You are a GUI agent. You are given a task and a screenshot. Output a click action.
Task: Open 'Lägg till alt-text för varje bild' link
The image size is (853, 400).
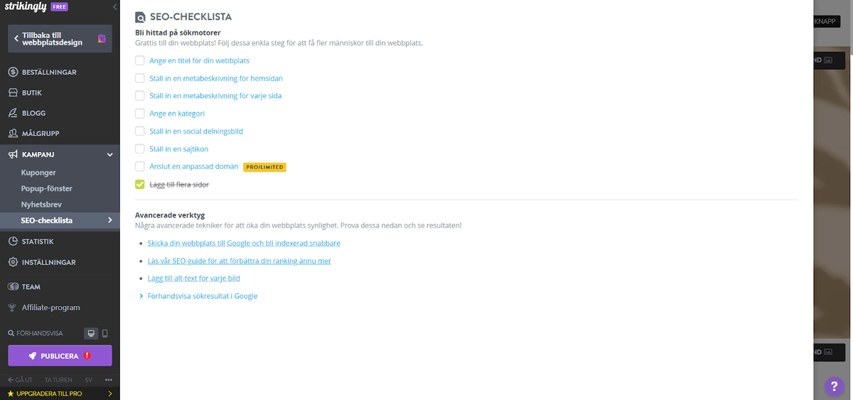coord(193,279)
